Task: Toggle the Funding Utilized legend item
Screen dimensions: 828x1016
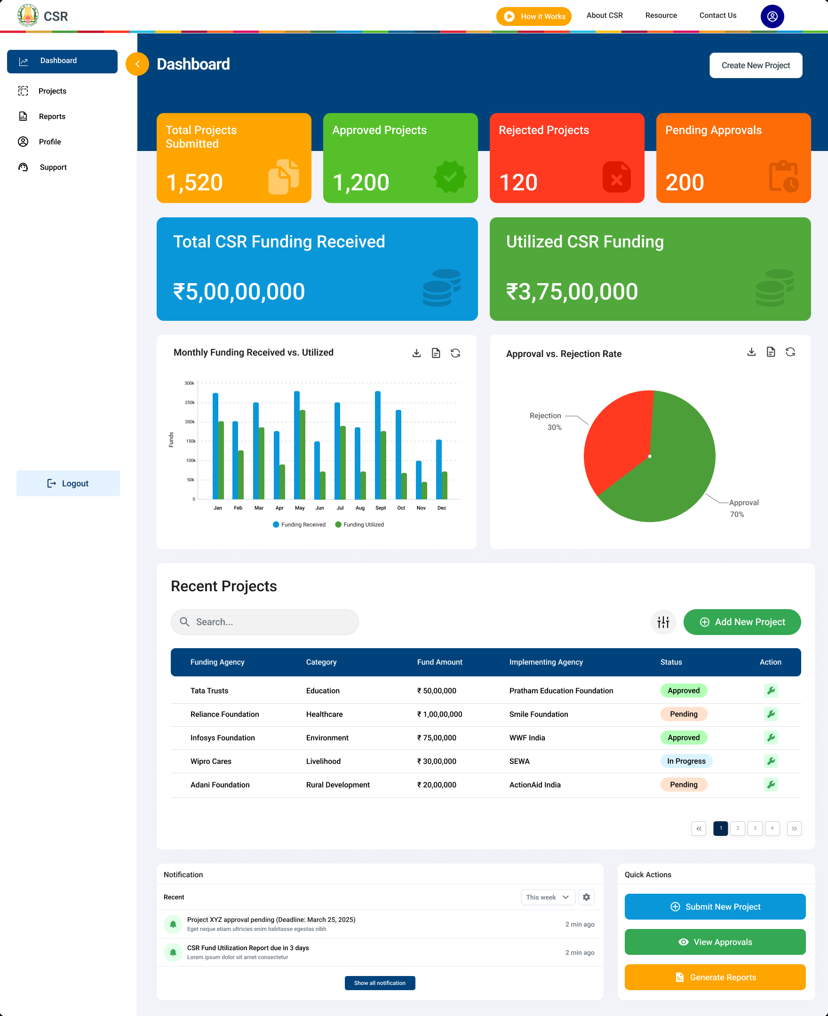Action: click(359, 524)
